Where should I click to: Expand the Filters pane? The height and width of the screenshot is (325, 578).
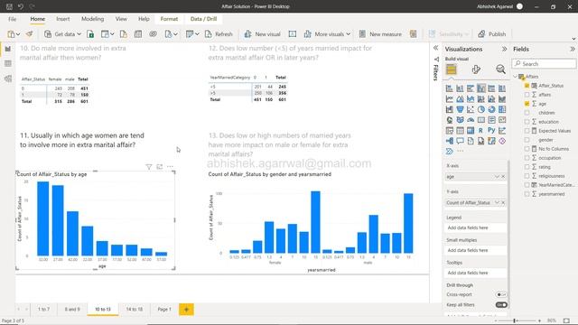coord(435,48)
